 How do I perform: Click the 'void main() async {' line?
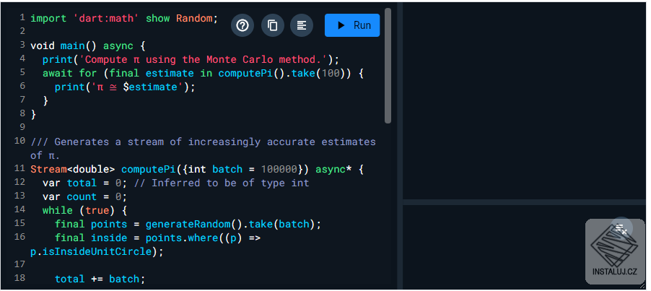coord(87,45)
